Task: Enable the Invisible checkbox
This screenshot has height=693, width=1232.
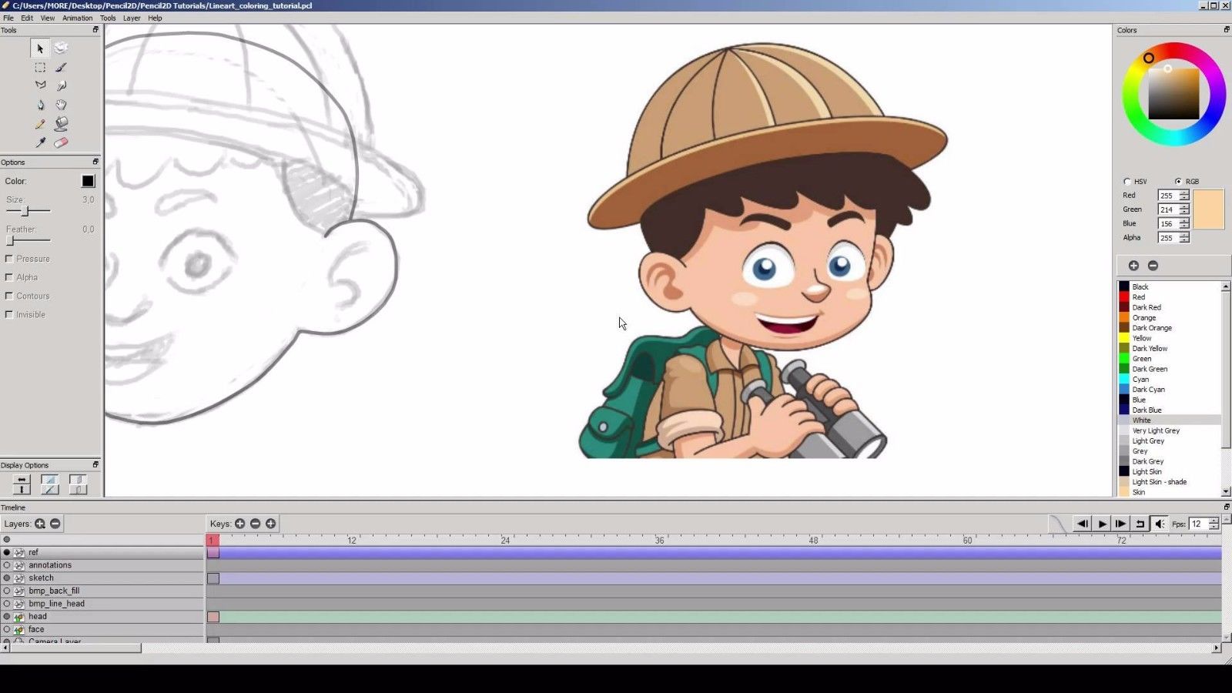Action: 8,314
